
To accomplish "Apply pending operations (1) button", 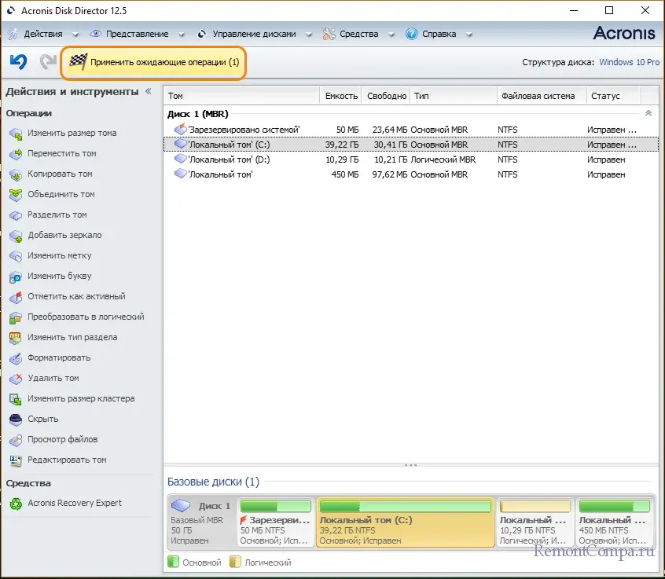I will pos(153,63).
